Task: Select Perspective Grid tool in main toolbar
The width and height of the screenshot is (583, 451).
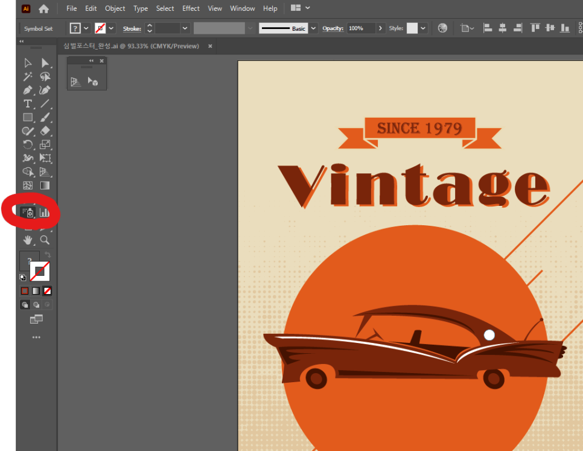Action: pos(45,172)
